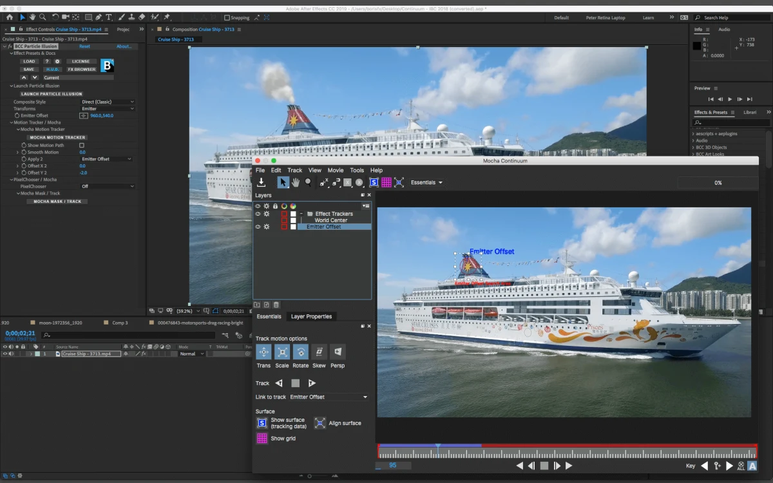Click the Rotate track motion icon
The height and width of the screenshot is (483, 773).
tap(301, 352)
